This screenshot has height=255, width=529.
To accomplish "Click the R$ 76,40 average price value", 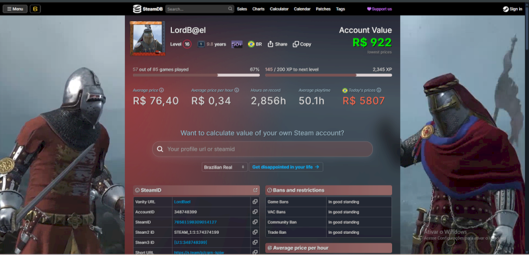I will pos(156,100).
